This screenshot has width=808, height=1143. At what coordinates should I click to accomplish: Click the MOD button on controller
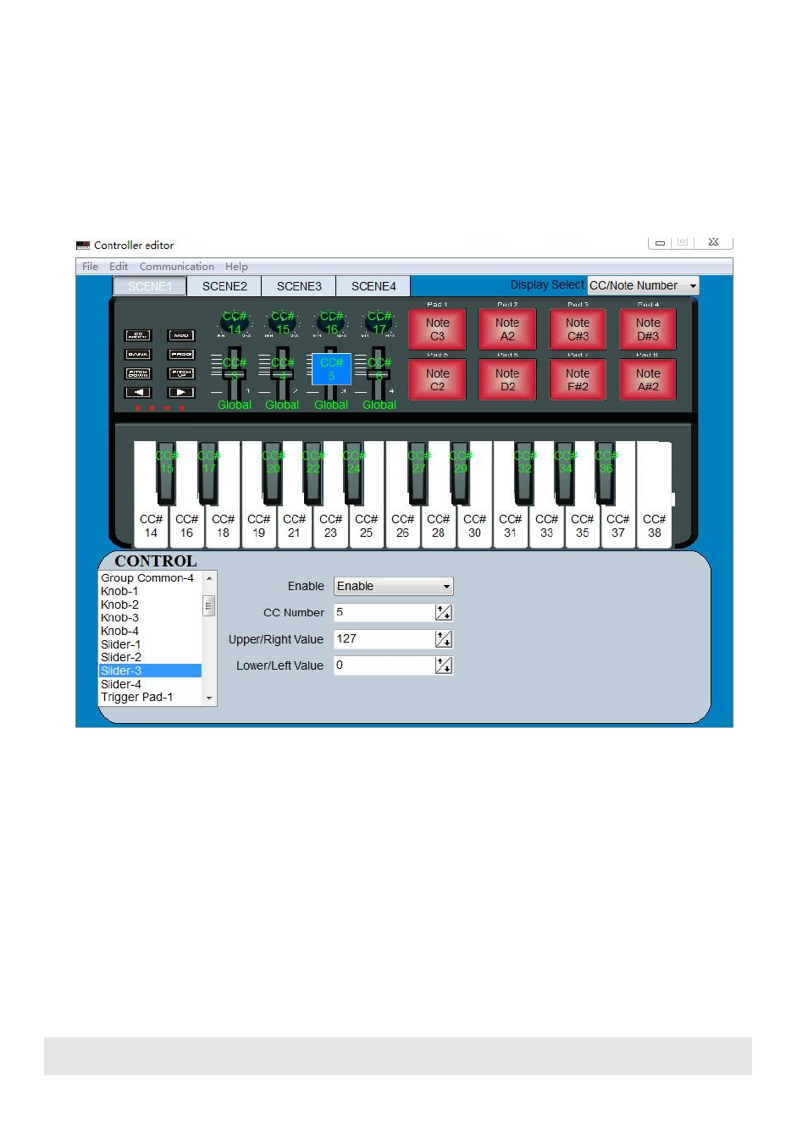pos(181,335)
